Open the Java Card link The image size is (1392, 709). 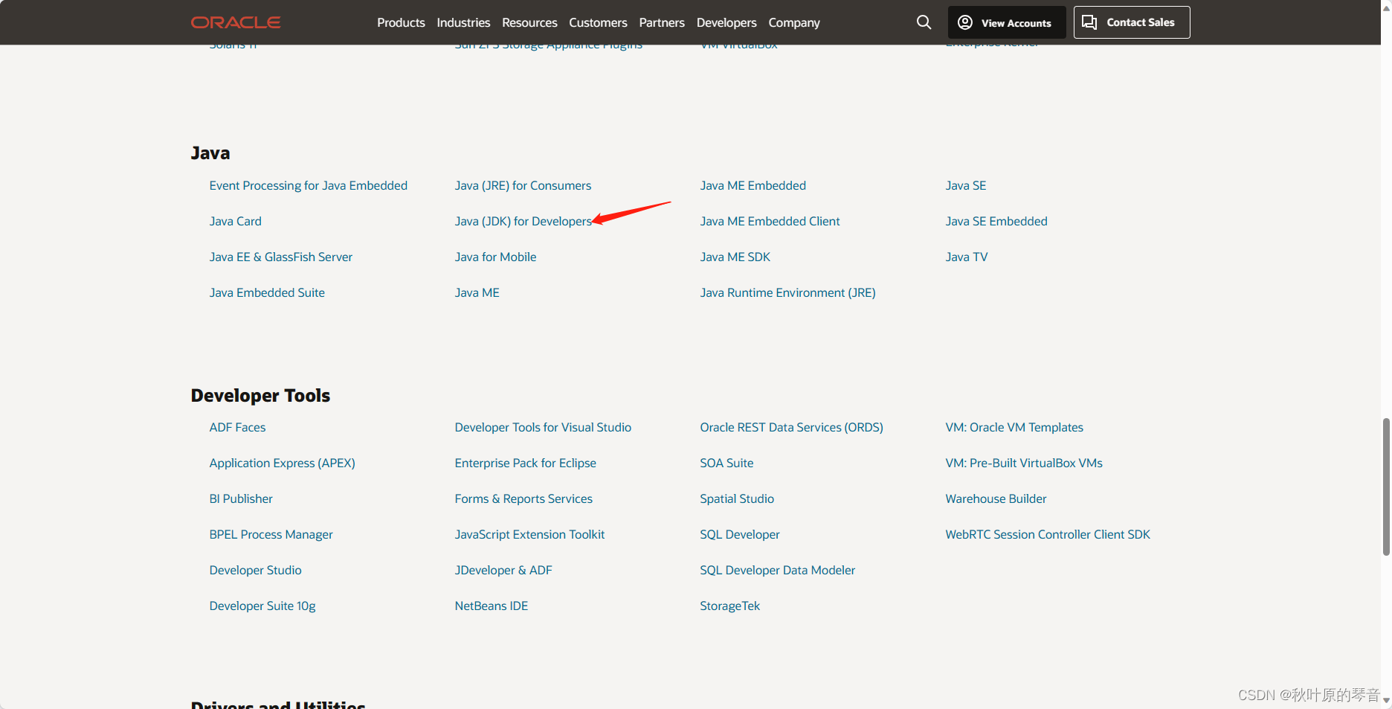point(236,221)
